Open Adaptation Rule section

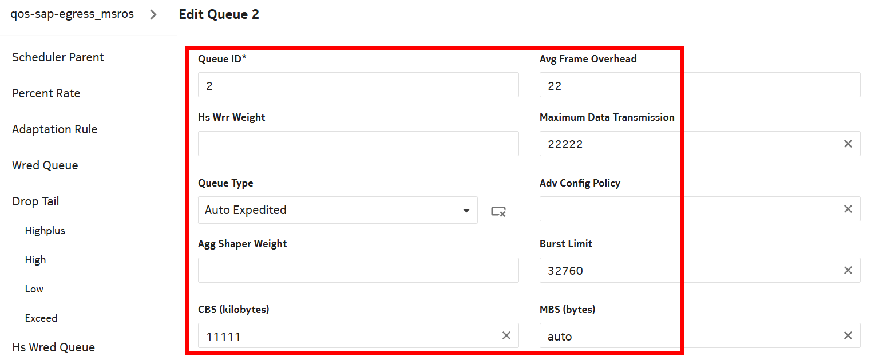point(54,129)
